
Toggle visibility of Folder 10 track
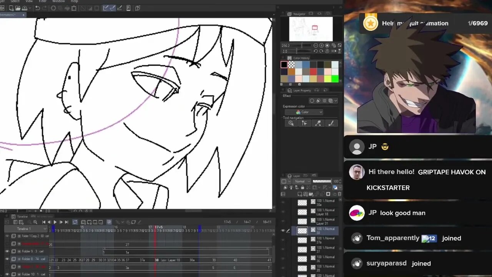(x=7, y=274)
